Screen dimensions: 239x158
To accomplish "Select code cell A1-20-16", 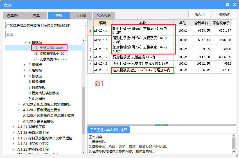I will tap(103, 49).
